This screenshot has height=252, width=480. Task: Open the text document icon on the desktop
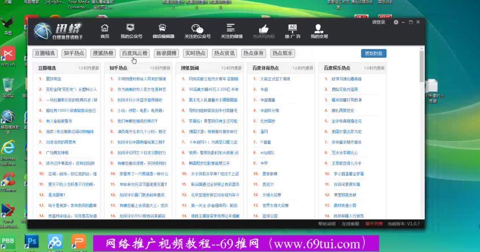pyautogui.click(x=432, y=90)
